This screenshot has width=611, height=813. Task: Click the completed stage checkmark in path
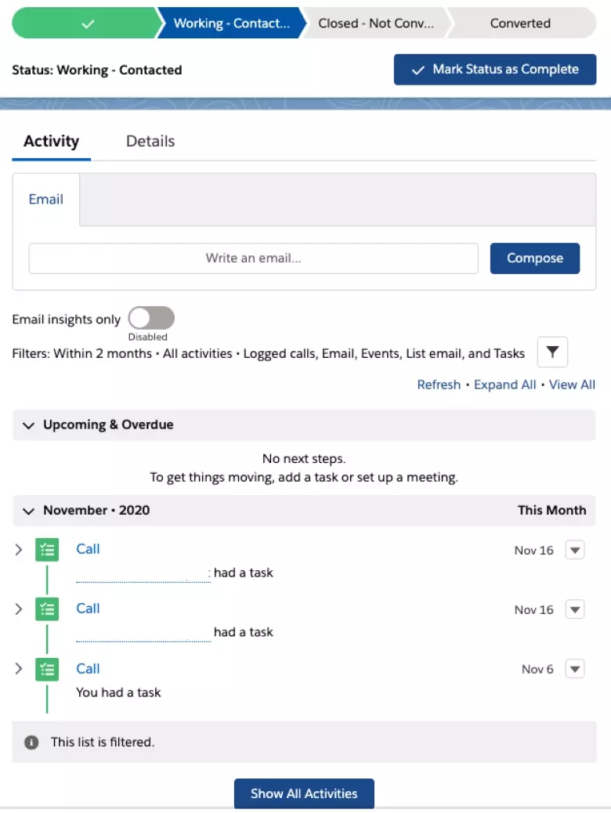pos(88,23)
